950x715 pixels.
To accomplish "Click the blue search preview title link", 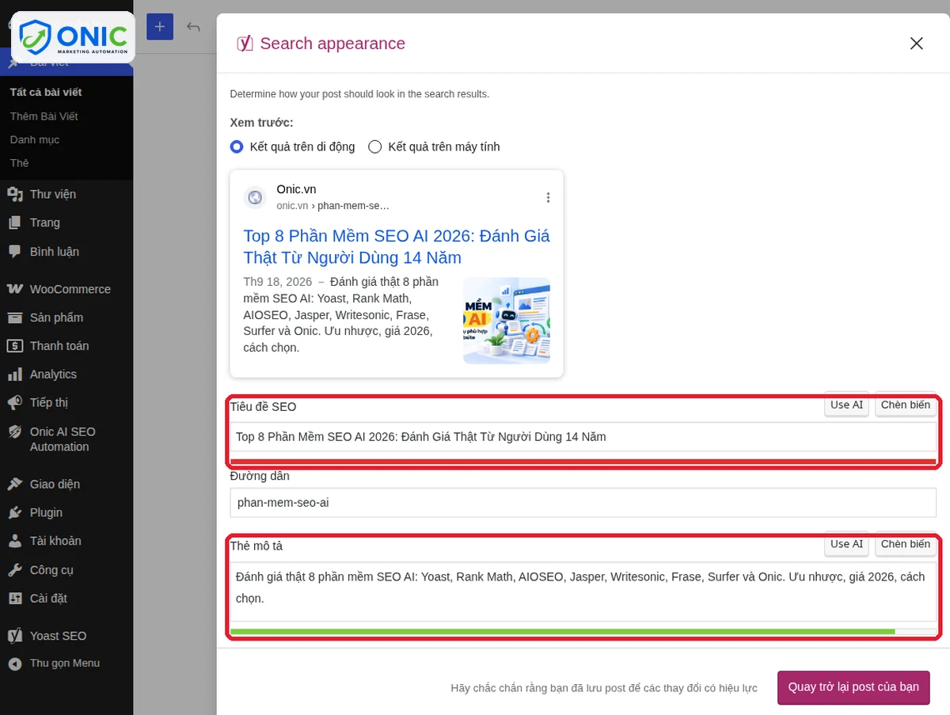I will tap(396, 246).
